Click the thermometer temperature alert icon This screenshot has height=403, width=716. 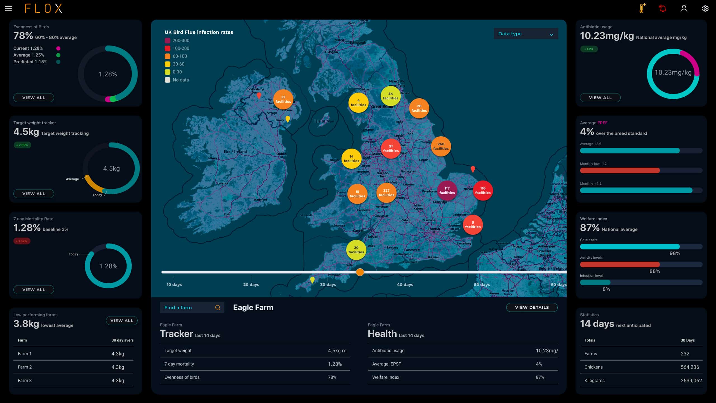coord(642,8)
